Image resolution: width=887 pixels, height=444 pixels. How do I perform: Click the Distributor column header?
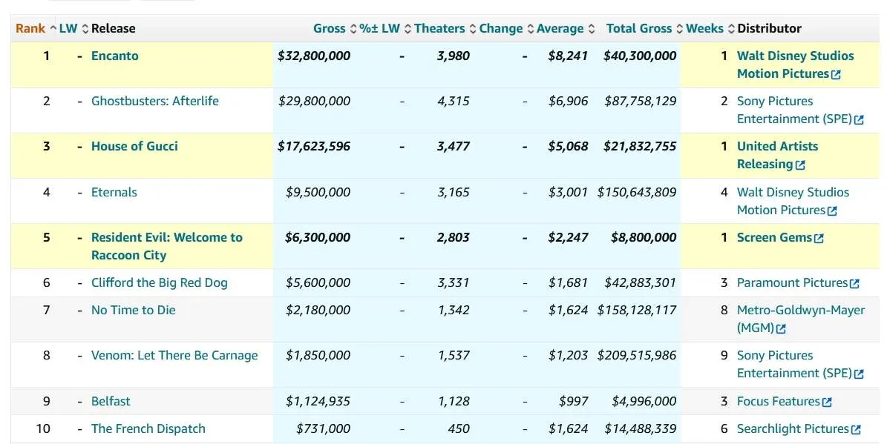[x=769, y=28]
